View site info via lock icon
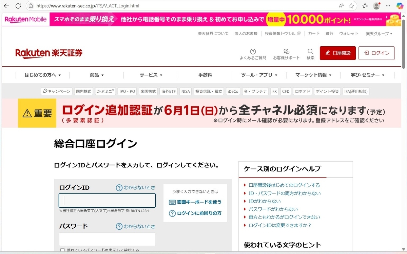This screenshot has height=254, width=407. click(31, 6)
